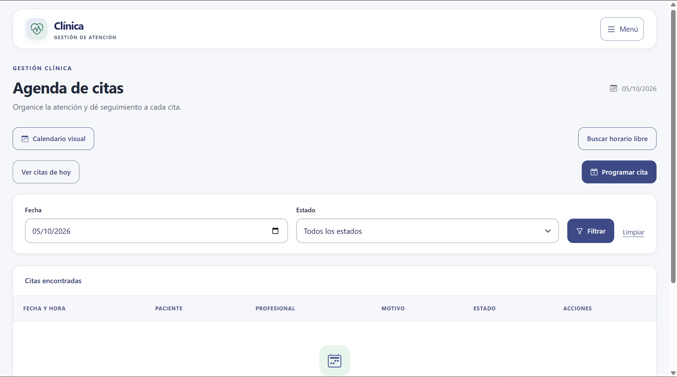Click Buscar horario libre
This screenshot has height=377, width=677.
[617, 139]
